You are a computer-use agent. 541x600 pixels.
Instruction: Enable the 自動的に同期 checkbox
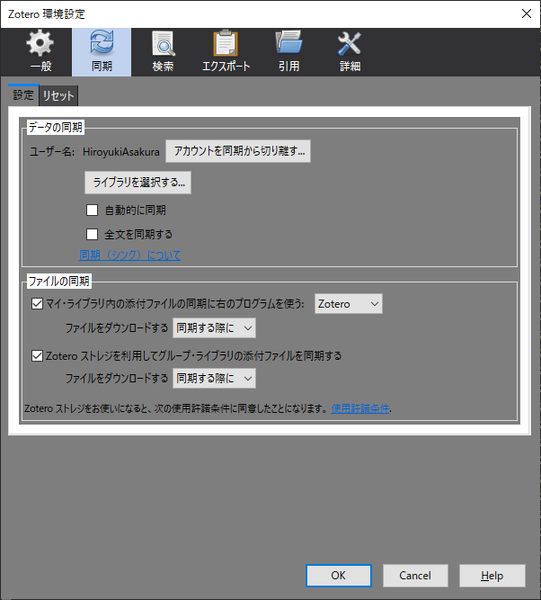click(x=93, y=210)
